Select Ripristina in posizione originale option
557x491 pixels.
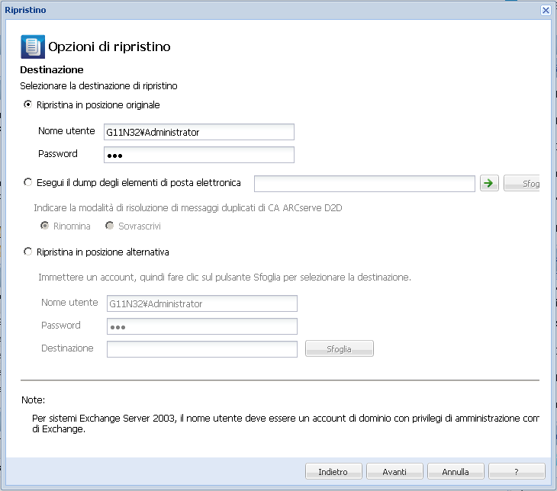(x=29, y=105)
